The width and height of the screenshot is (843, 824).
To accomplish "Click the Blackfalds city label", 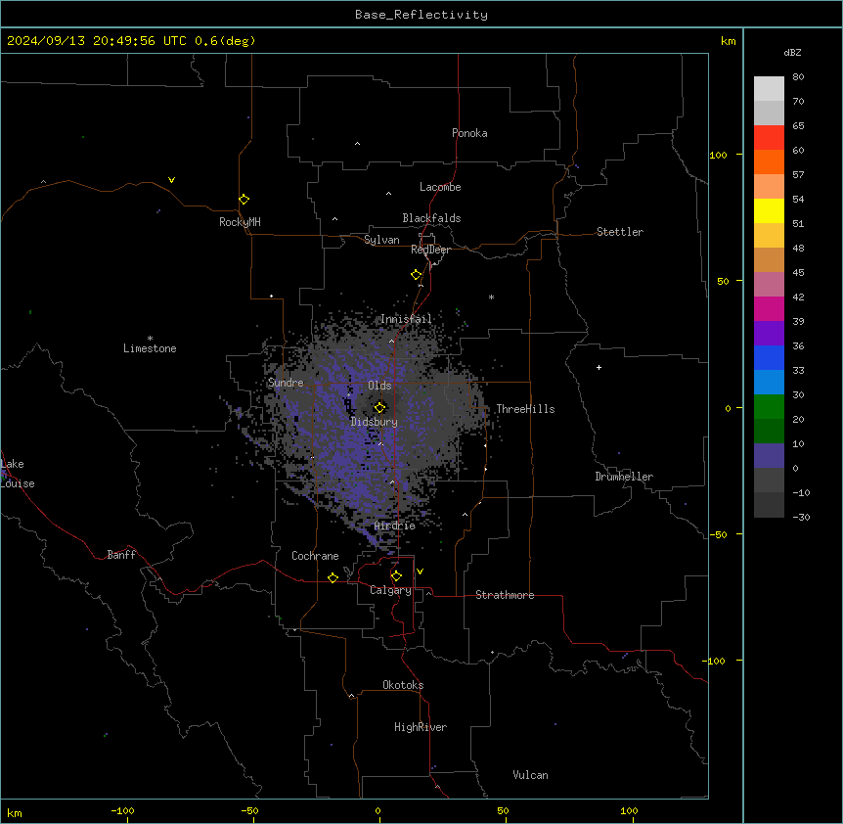I will tap(431, 218).
